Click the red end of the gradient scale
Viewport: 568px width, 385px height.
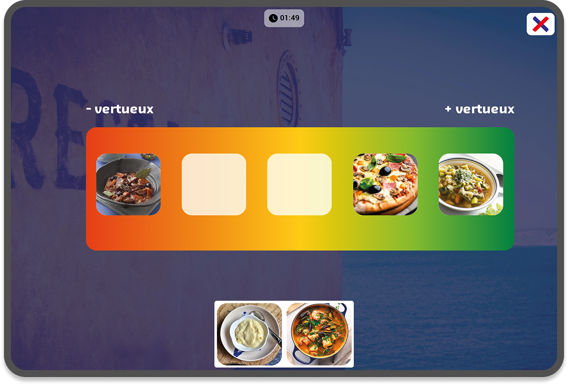tap(91, 189)
